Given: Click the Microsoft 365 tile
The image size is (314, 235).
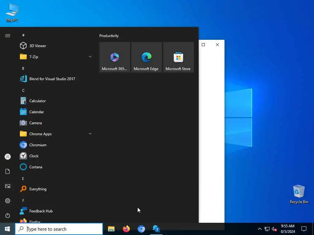Looking at the screenshot, I should [115, 57].
